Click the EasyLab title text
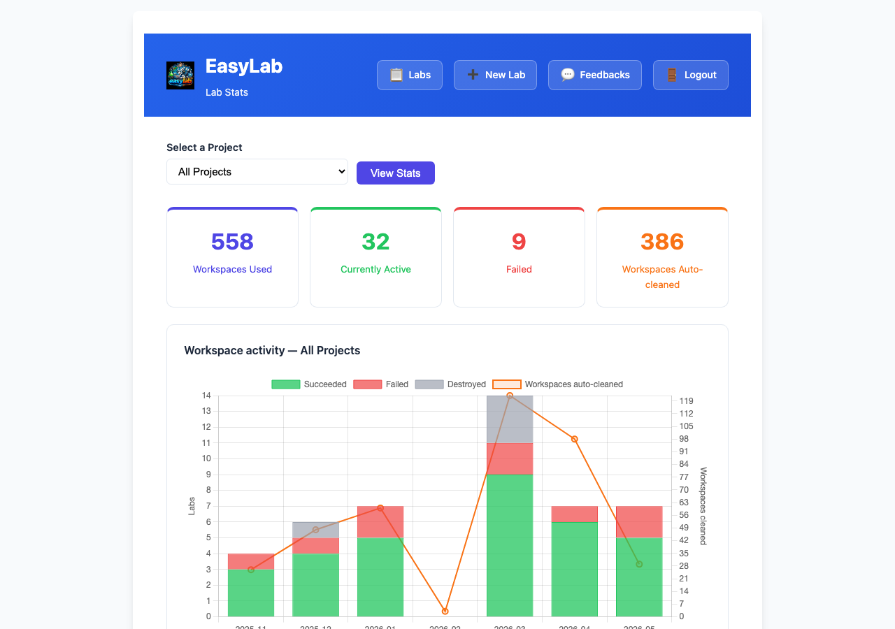 coord(244,66)
